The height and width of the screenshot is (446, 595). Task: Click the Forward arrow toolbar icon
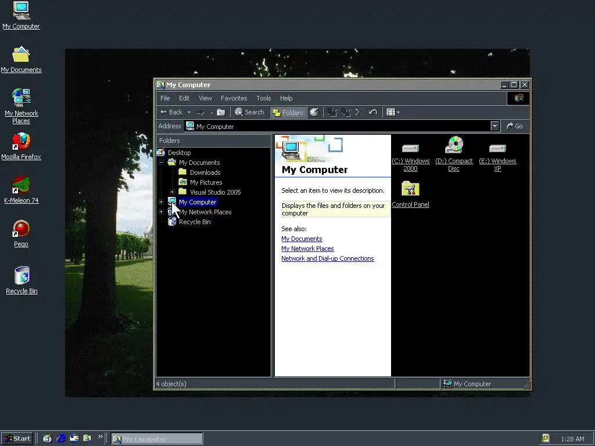[200, 112]
